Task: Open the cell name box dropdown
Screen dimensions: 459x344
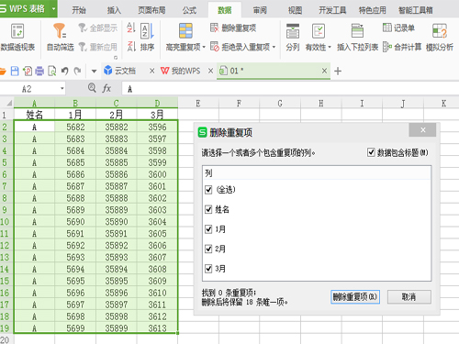Action: click(62, 89)
